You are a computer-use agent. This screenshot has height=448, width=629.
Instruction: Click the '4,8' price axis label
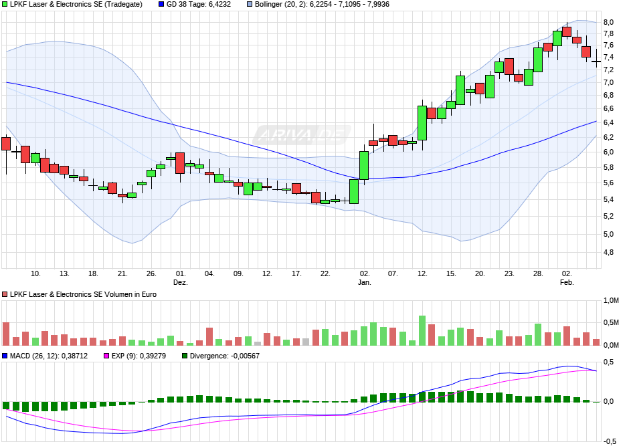[x=608, y=253]
